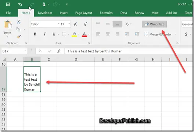Click the Name Box showing B17

12,51
